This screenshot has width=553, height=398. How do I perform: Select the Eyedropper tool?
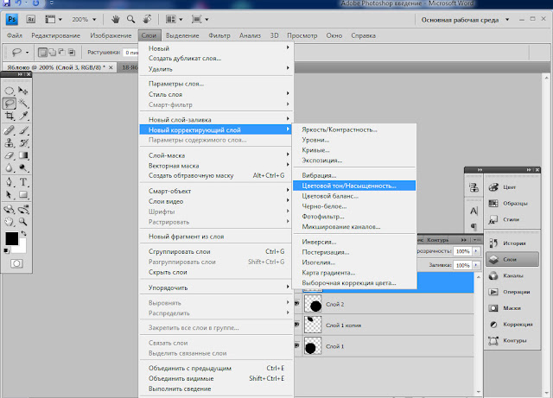(23, 116)
